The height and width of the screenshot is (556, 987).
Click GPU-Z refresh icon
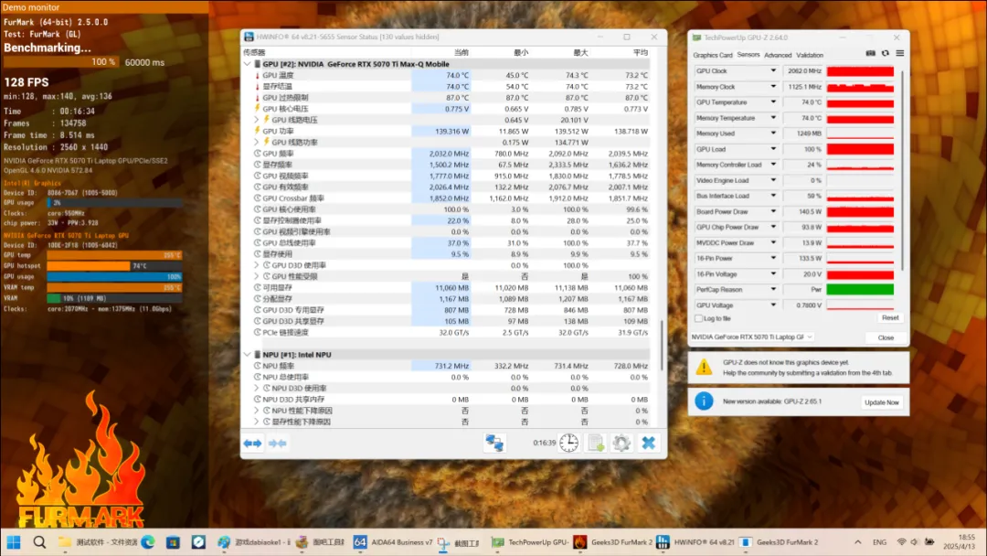click(885, 54)
